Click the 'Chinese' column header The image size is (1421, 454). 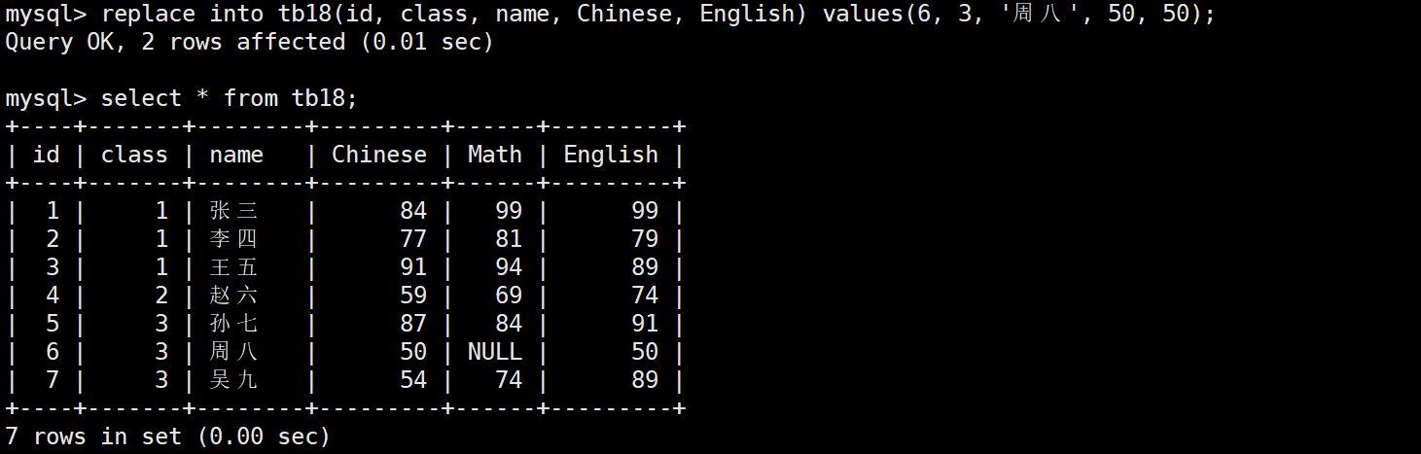379,155
